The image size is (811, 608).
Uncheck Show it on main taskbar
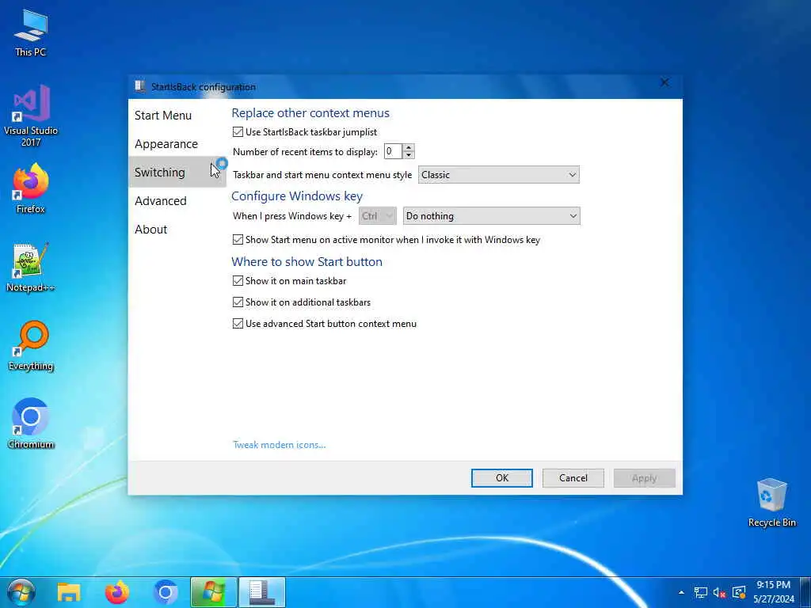238,281
